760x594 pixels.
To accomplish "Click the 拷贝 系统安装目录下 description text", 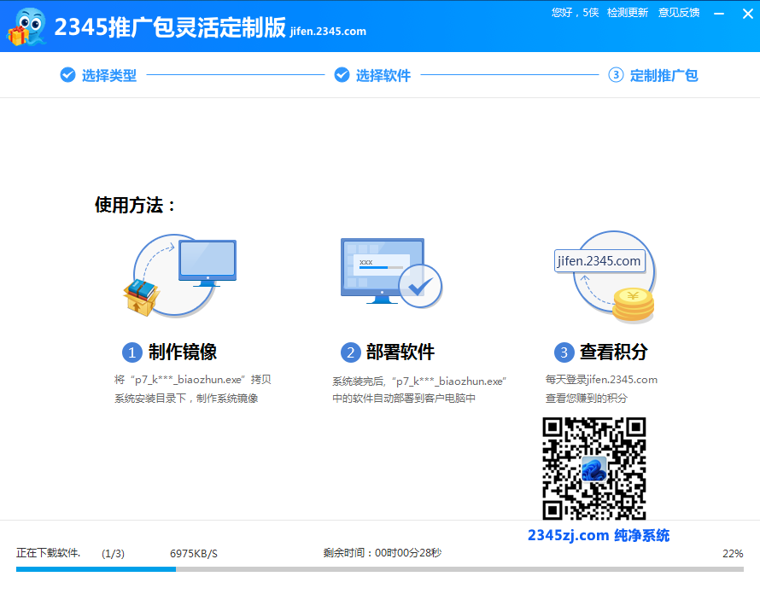I will (x=192, y=389).
